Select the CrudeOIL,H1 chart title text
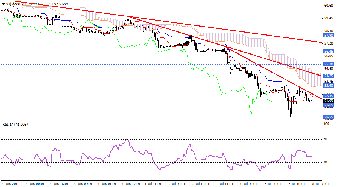337x187 pixels. 17,3
